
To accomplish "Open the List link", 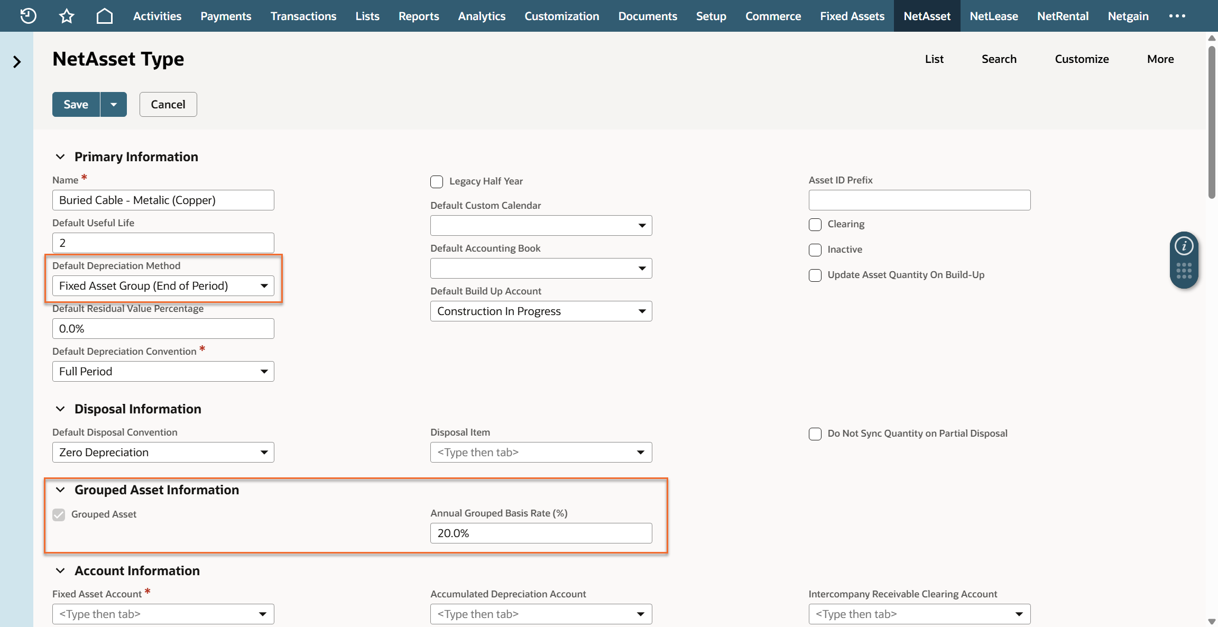I will (x=934, y=59).
